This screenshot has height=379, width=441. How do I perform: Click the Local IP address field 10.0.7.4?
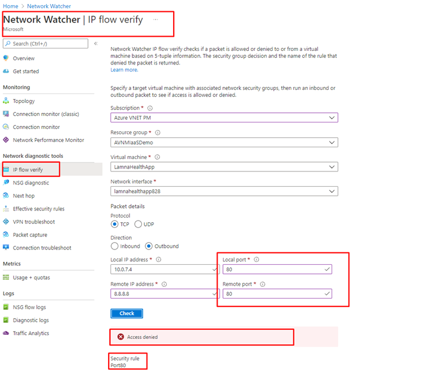[164, 269]
